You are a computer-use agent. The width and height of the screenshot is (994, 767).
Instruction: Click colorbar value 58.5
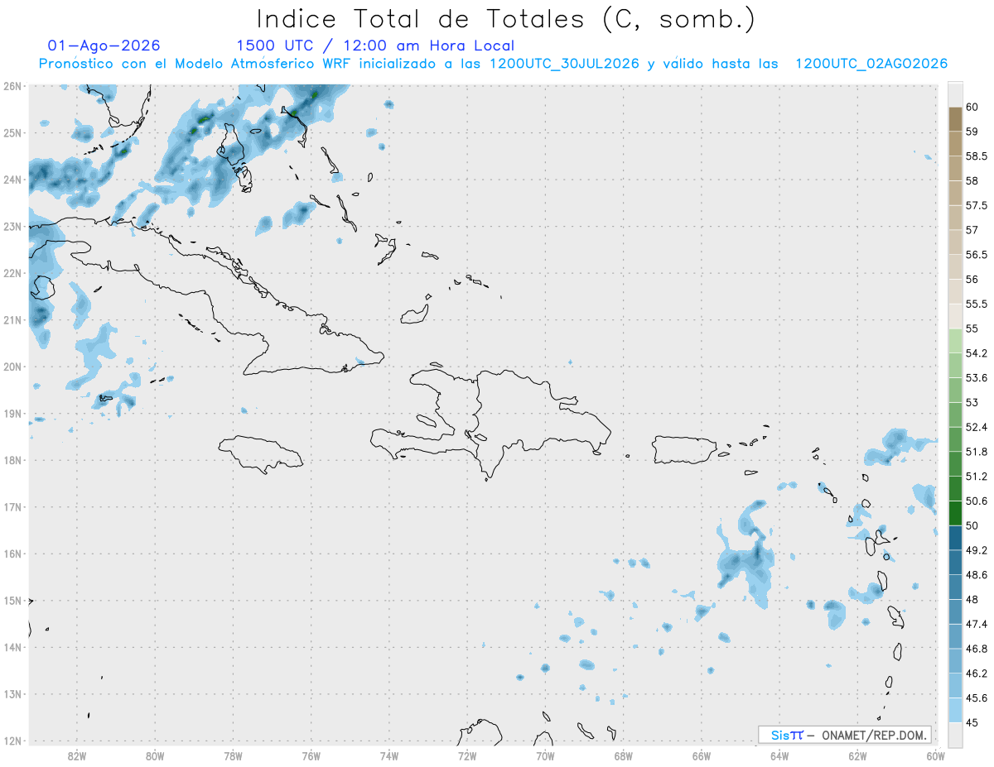pos(976,156)
